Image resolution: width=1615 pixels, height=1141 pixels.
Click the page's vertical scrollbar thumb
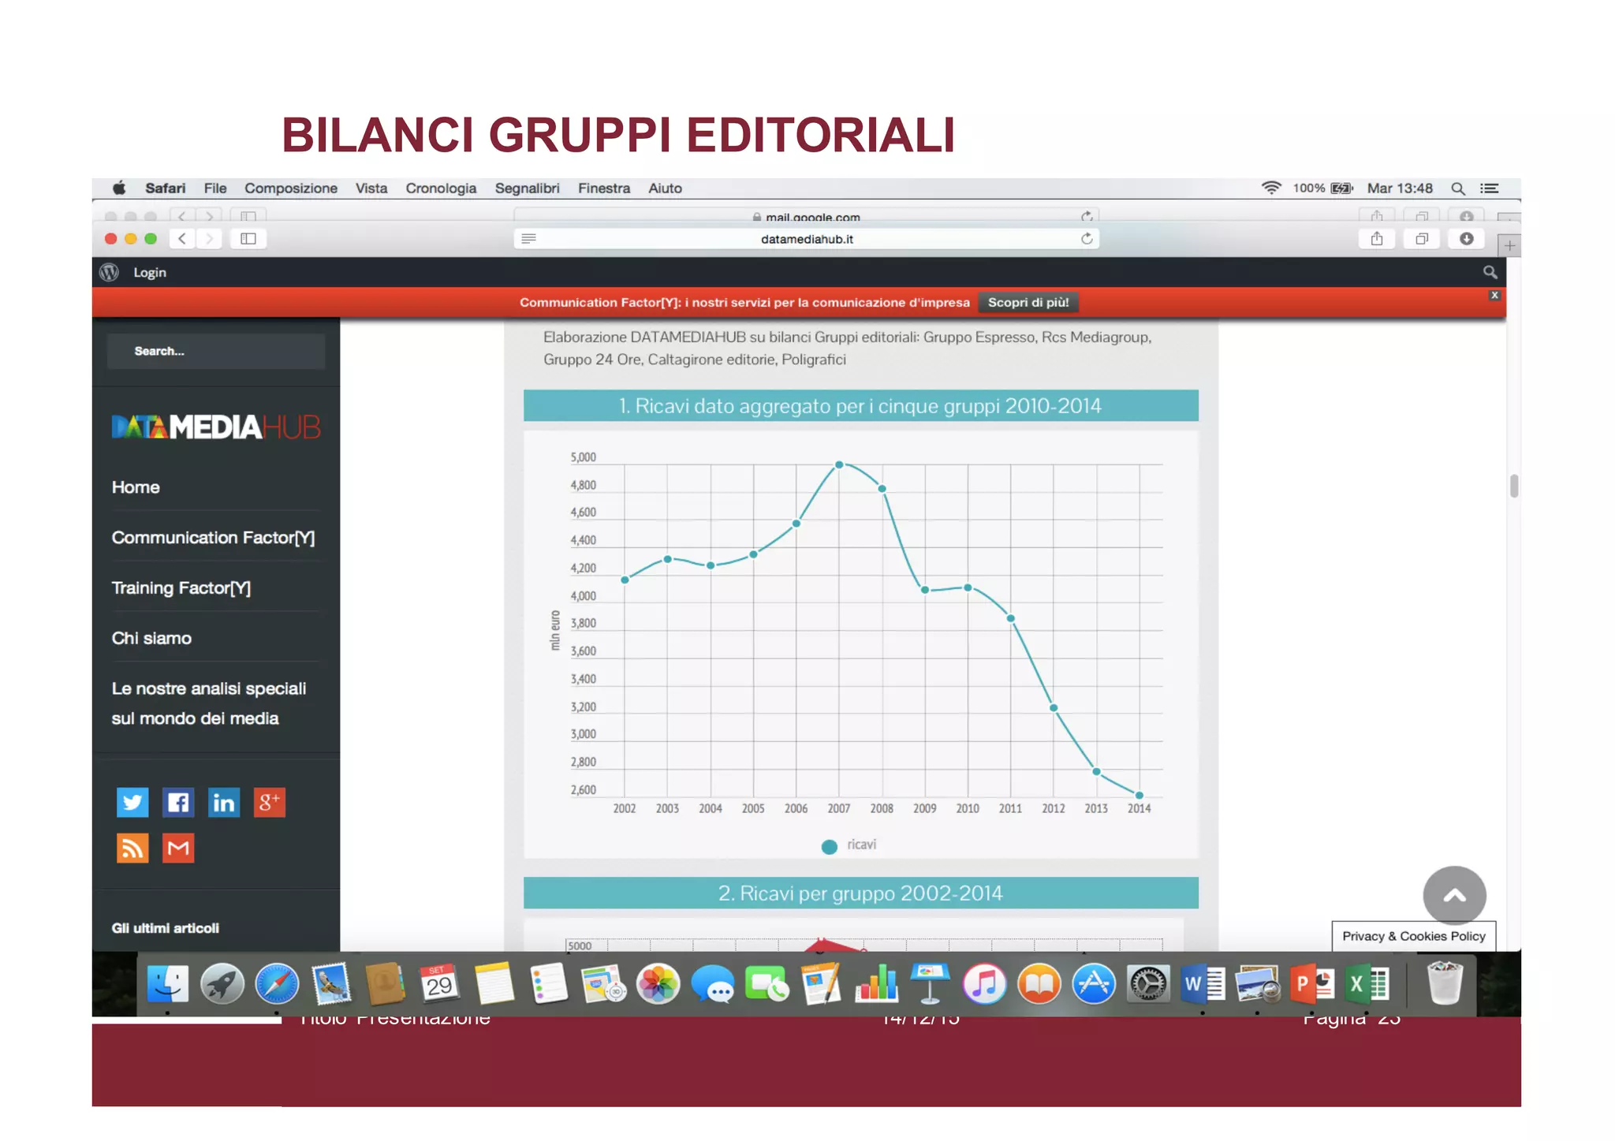pos(1514,486)
